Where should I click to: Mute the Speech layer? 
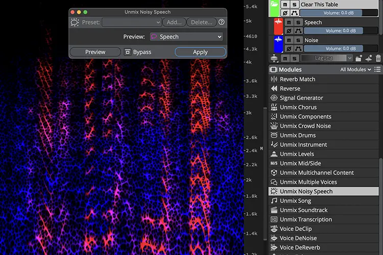tap(289, 22)
